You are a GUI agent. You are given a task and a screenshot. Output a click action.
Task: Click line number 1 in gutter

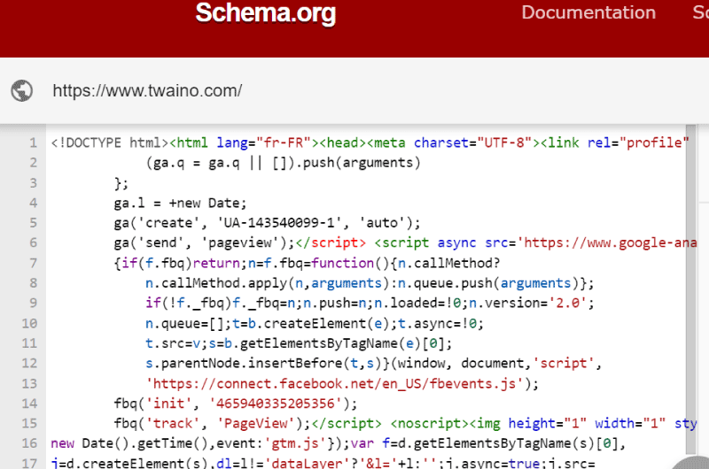[x=34, y=143]
